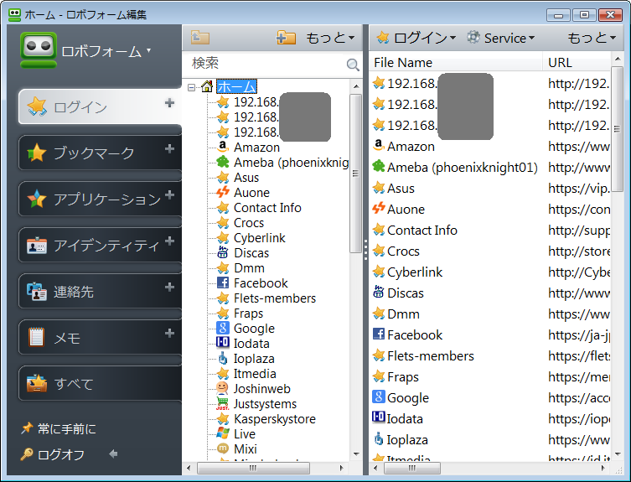
Task: Open the ログイン dropdown in right toolbar
Action: tap(416, 38)
